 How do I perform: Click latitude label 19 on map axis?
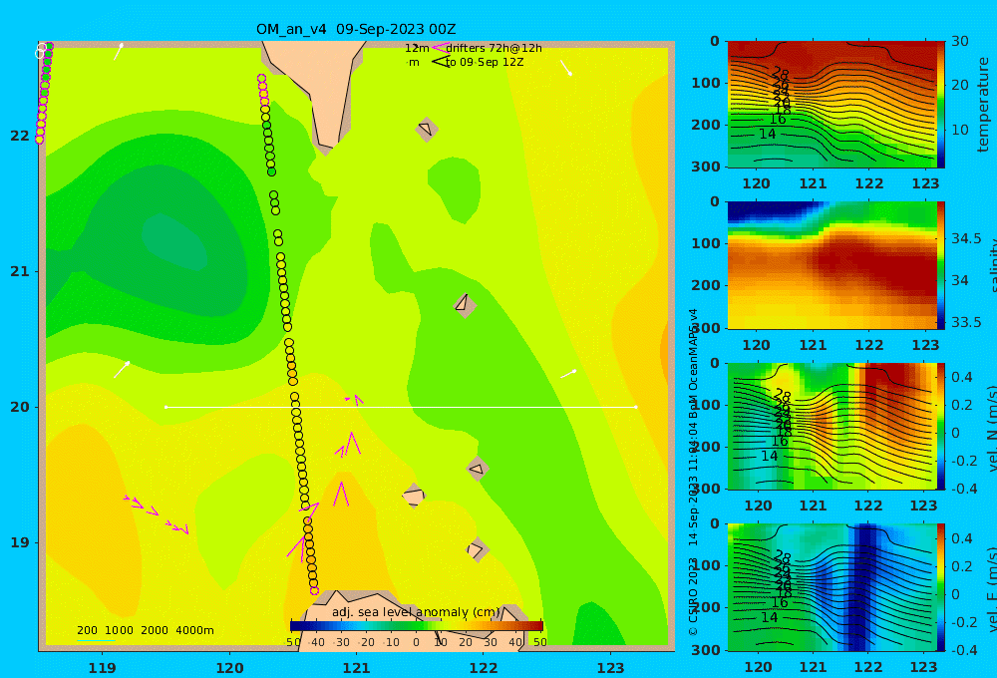click(x=20, y=542)
